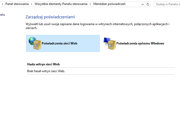This screenshot has width=180, height=120.
Task: Open Poświadczenia sieci Web label
Action: click(x=59, y=43)
